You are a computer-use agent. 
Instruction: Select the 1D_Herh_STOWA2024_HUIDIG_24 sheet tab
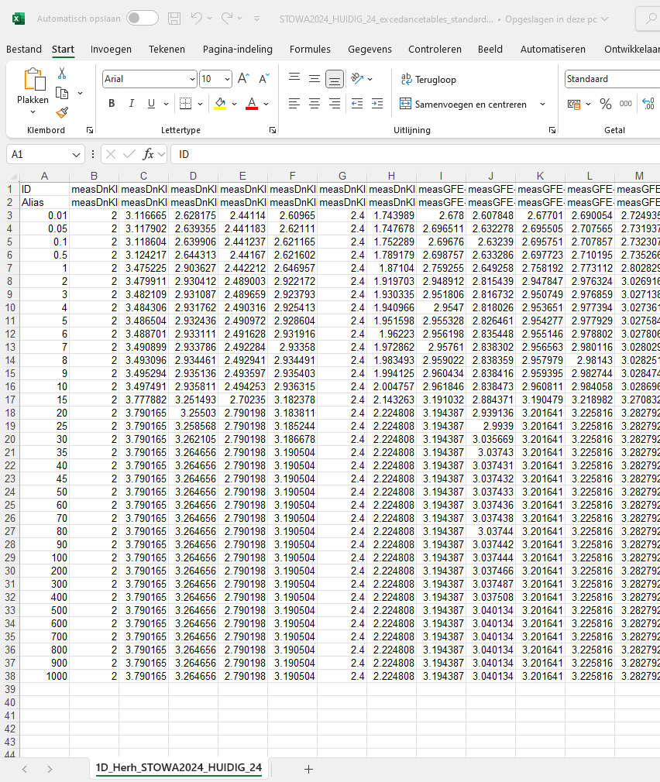click(x=179, y=767)
